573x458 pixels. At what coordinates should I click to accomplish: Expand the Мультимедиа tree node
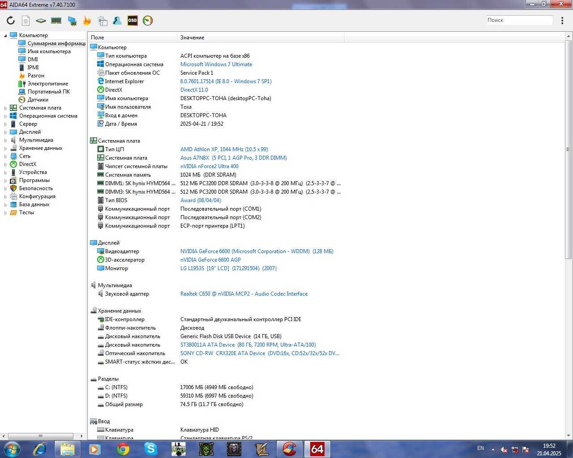(x=6, y=140)
